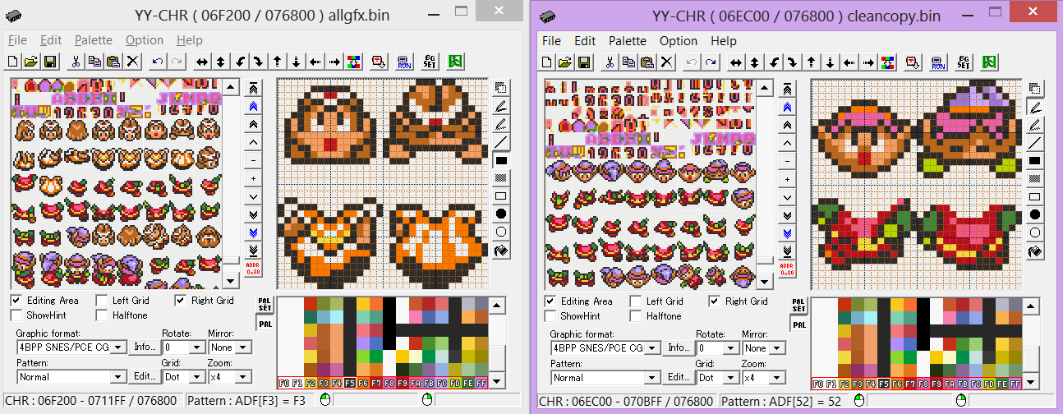Toggle Right Grid in allgfx.bin window

pyautogui.click(x=205, y=301)
